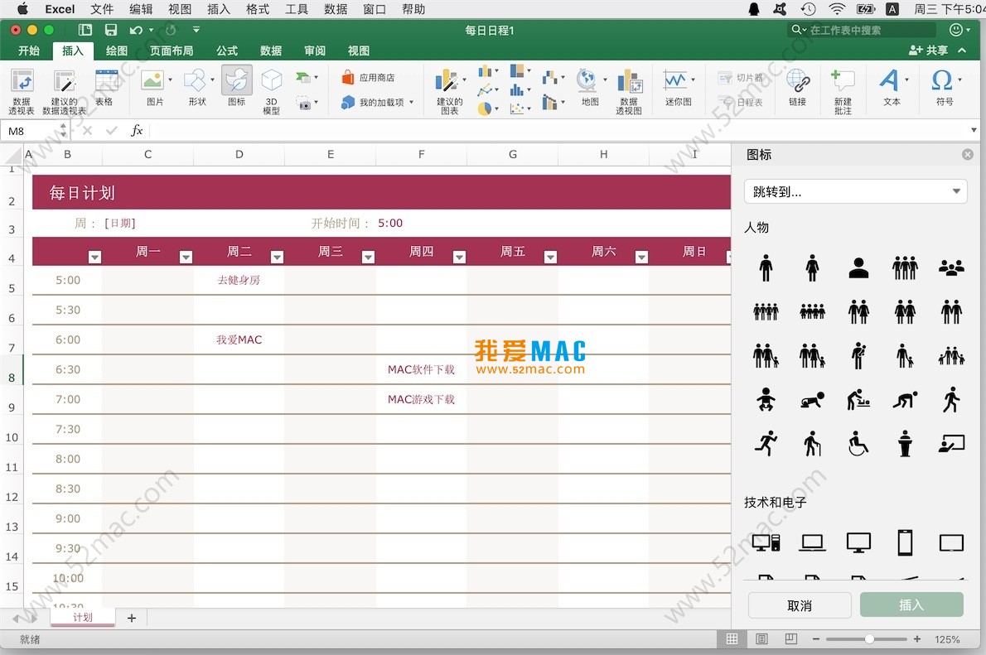Add a new comment (新建批注)
The width and height of the screenshot is (986, 655).
coord(843,92)
